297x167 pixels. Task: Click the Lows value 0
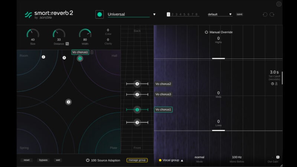tap(218, 121)
